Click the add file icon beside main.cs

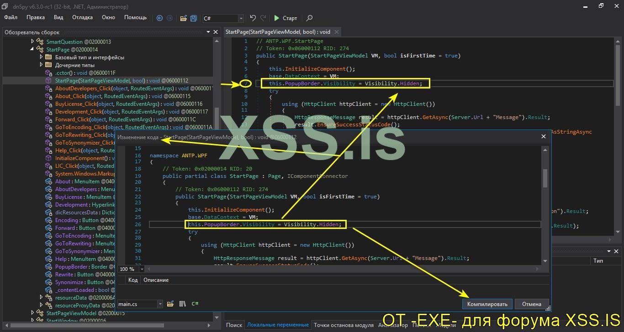click(170, 304)
